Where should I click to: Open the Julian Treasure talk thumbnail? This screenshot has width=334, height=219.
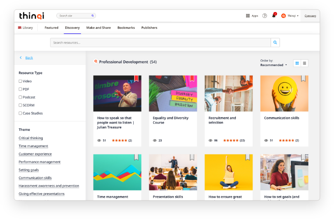pyautogui.click(x=117, y=94)
